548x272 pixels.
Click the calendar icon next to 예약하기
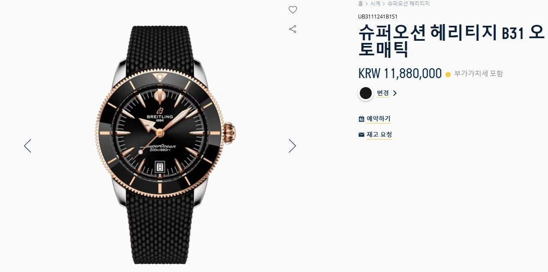pyautogui.click(x=361, y=119)
